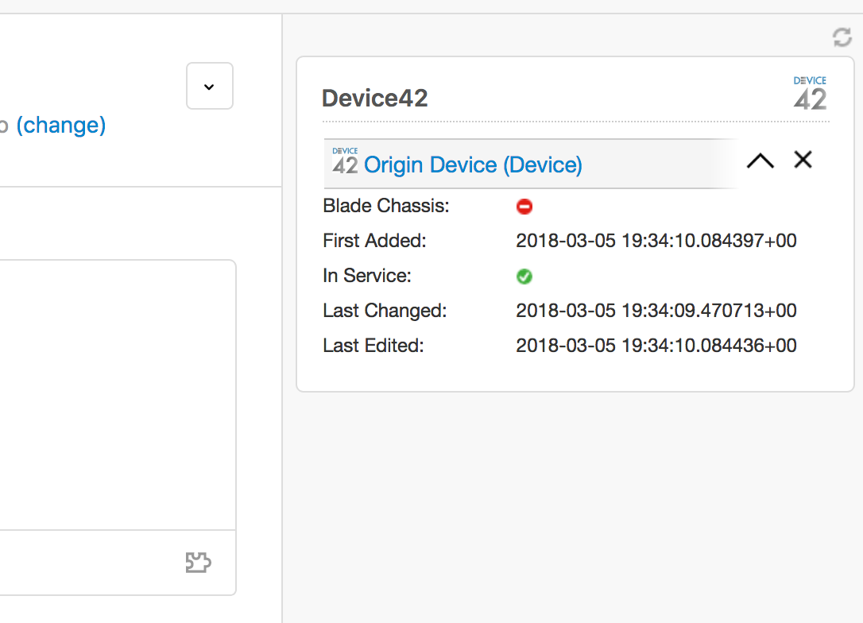The width and height of the screenshot is (863, 623).
Task: Click the small Device42 icon beside Origin Device
Action: click(345, 161)
